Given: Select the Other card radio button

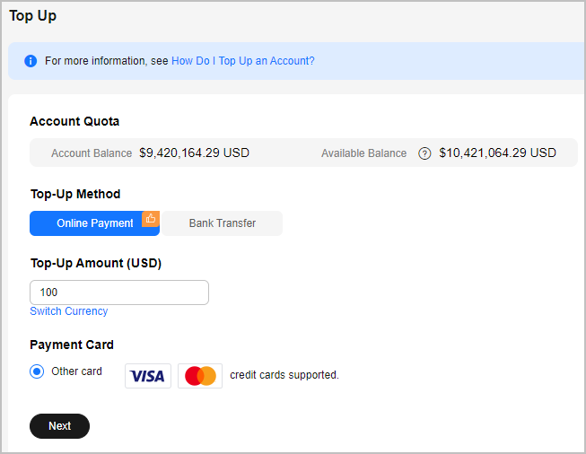Looking at the screenshot, I should pos(37,371).
